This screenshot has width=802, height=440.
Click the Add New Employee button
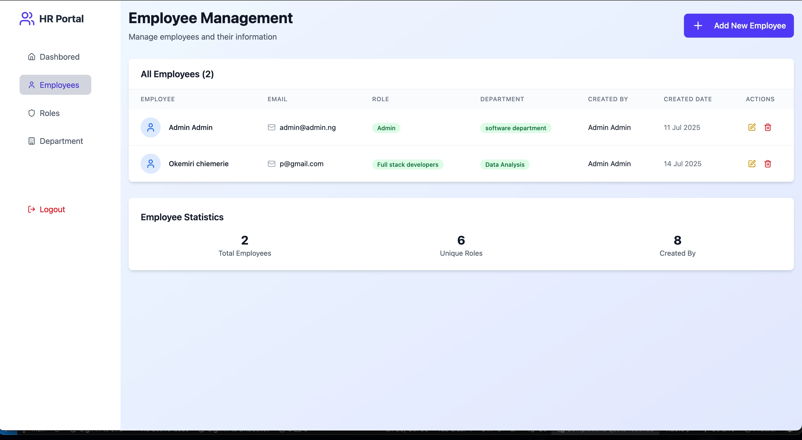coord(738,26)
